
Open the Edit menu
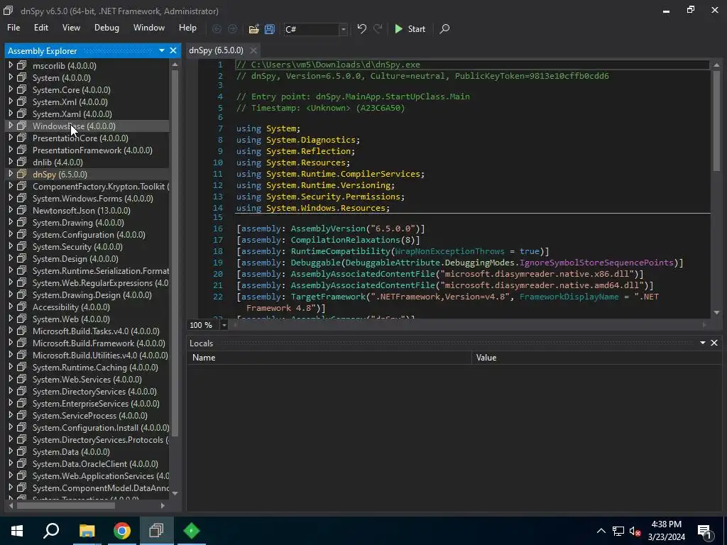(x=40, y=28)
